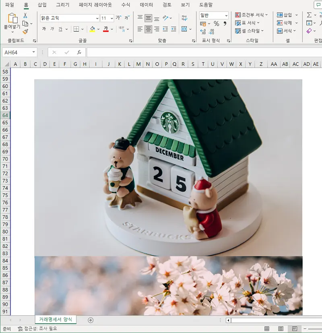Click the Name Box showing AH64
322x333 pixels.
coord(20,52)
